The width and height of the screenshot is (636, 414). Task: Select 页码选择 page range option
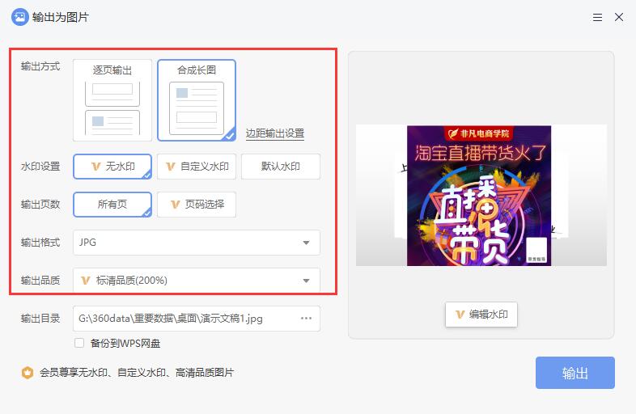[197, 205]
